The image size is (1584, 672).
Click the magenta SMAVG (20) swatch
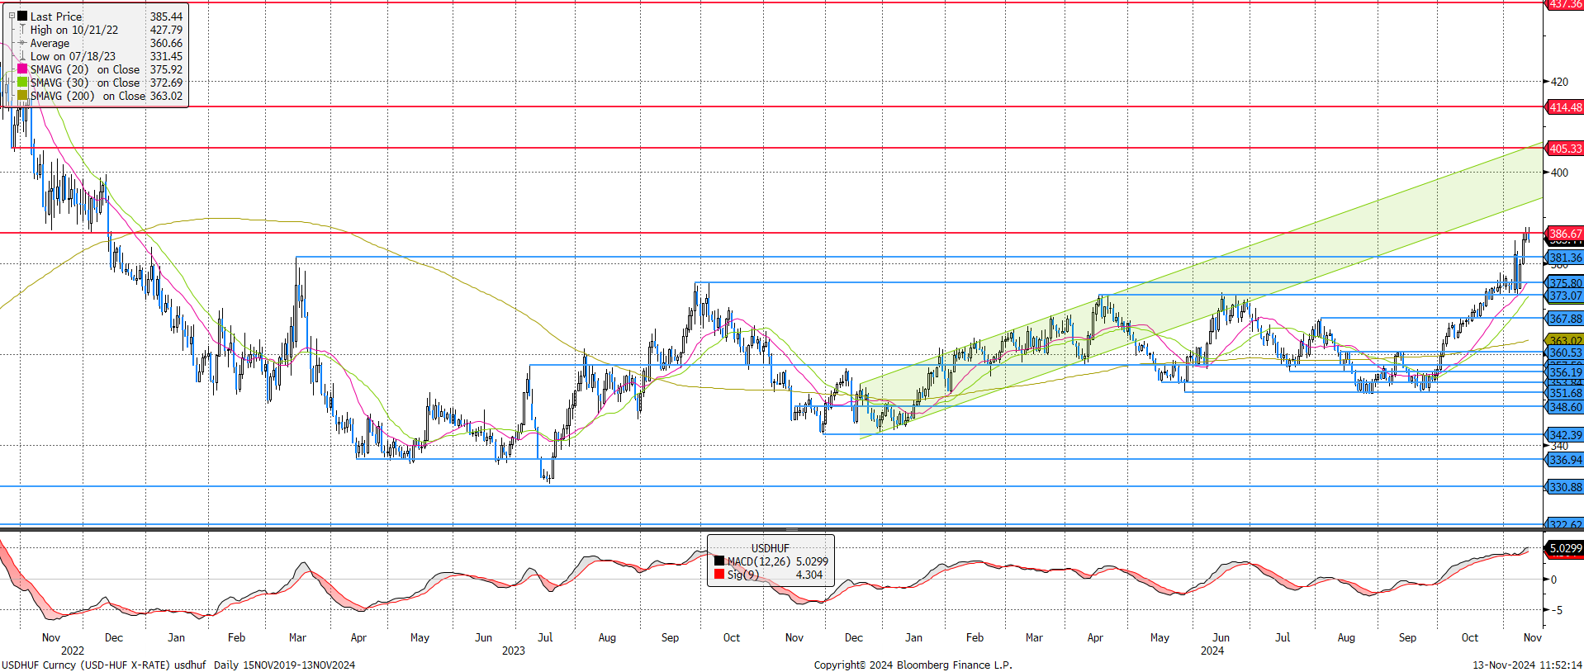22,69
